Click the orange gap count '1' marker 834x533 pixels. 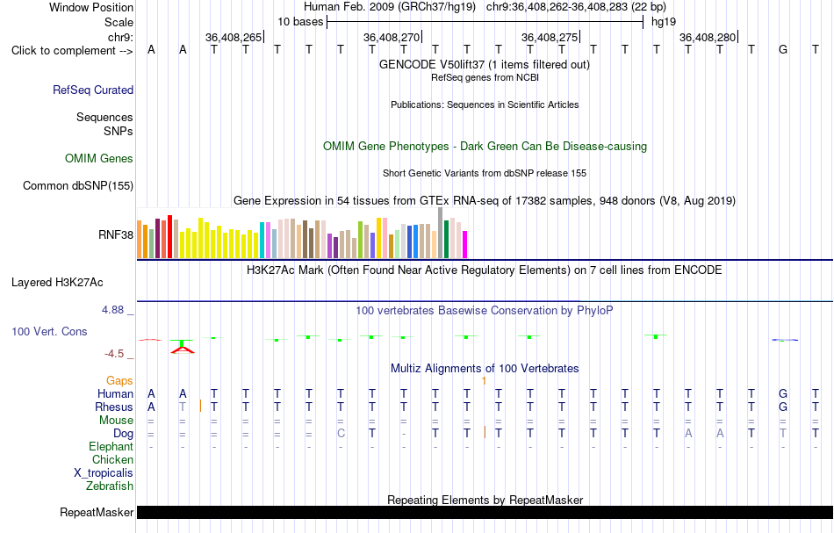pyautogui.click(x=484, y=381)
